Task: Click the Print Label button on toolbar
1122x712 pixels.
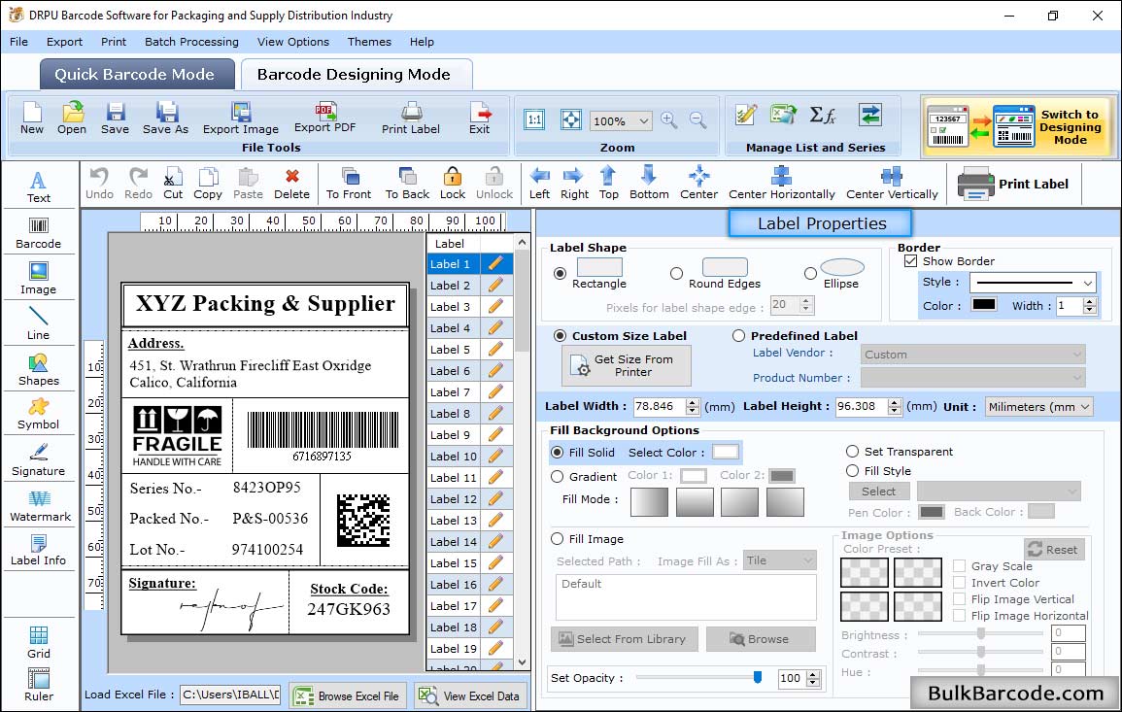Action: (x=1014, y=184)
